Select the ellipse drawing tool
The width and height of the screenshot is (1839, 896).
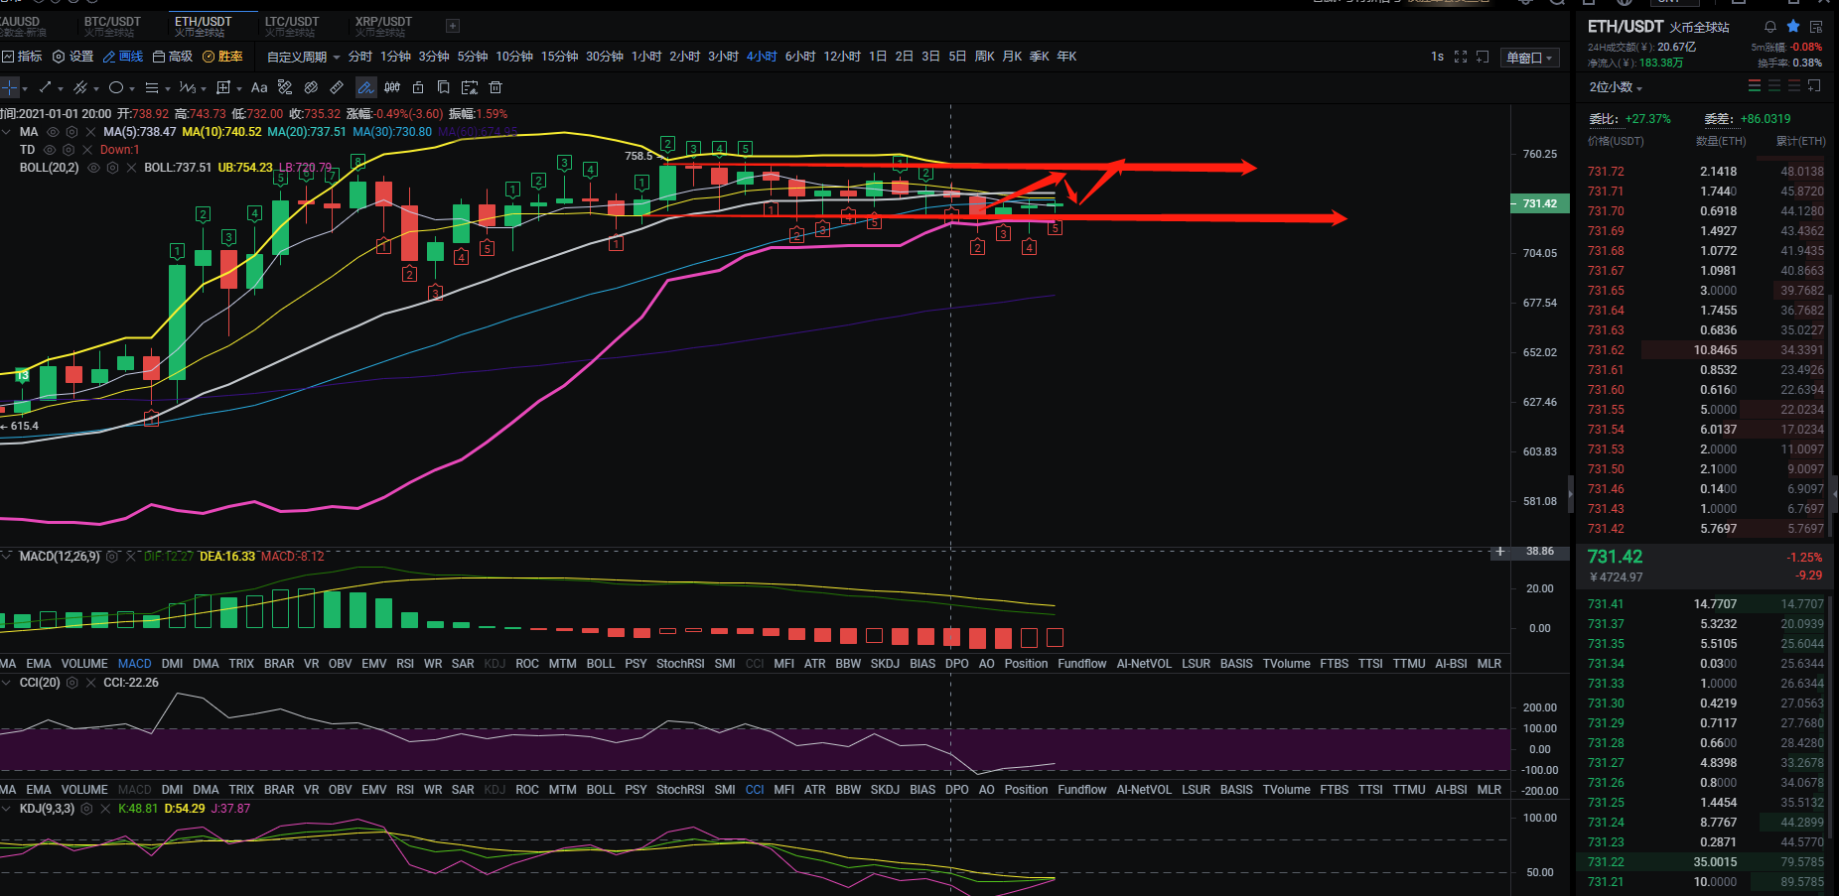click(116, 87)
